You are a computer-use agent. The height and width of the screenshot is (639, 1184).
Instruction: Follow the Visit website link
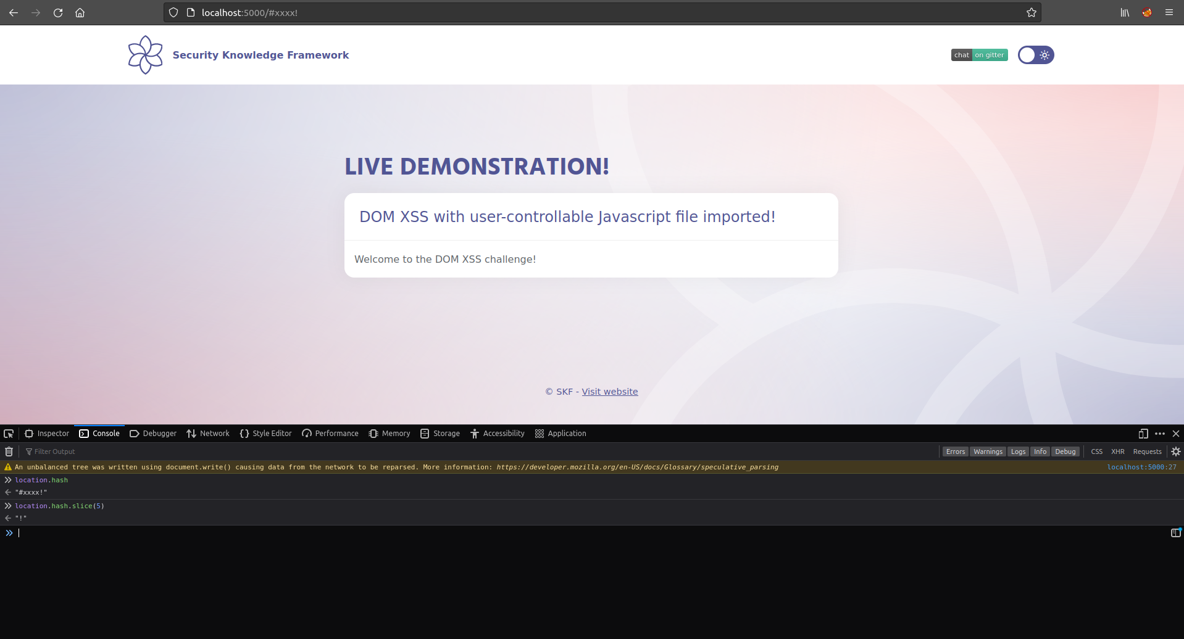tap(610, 392)
